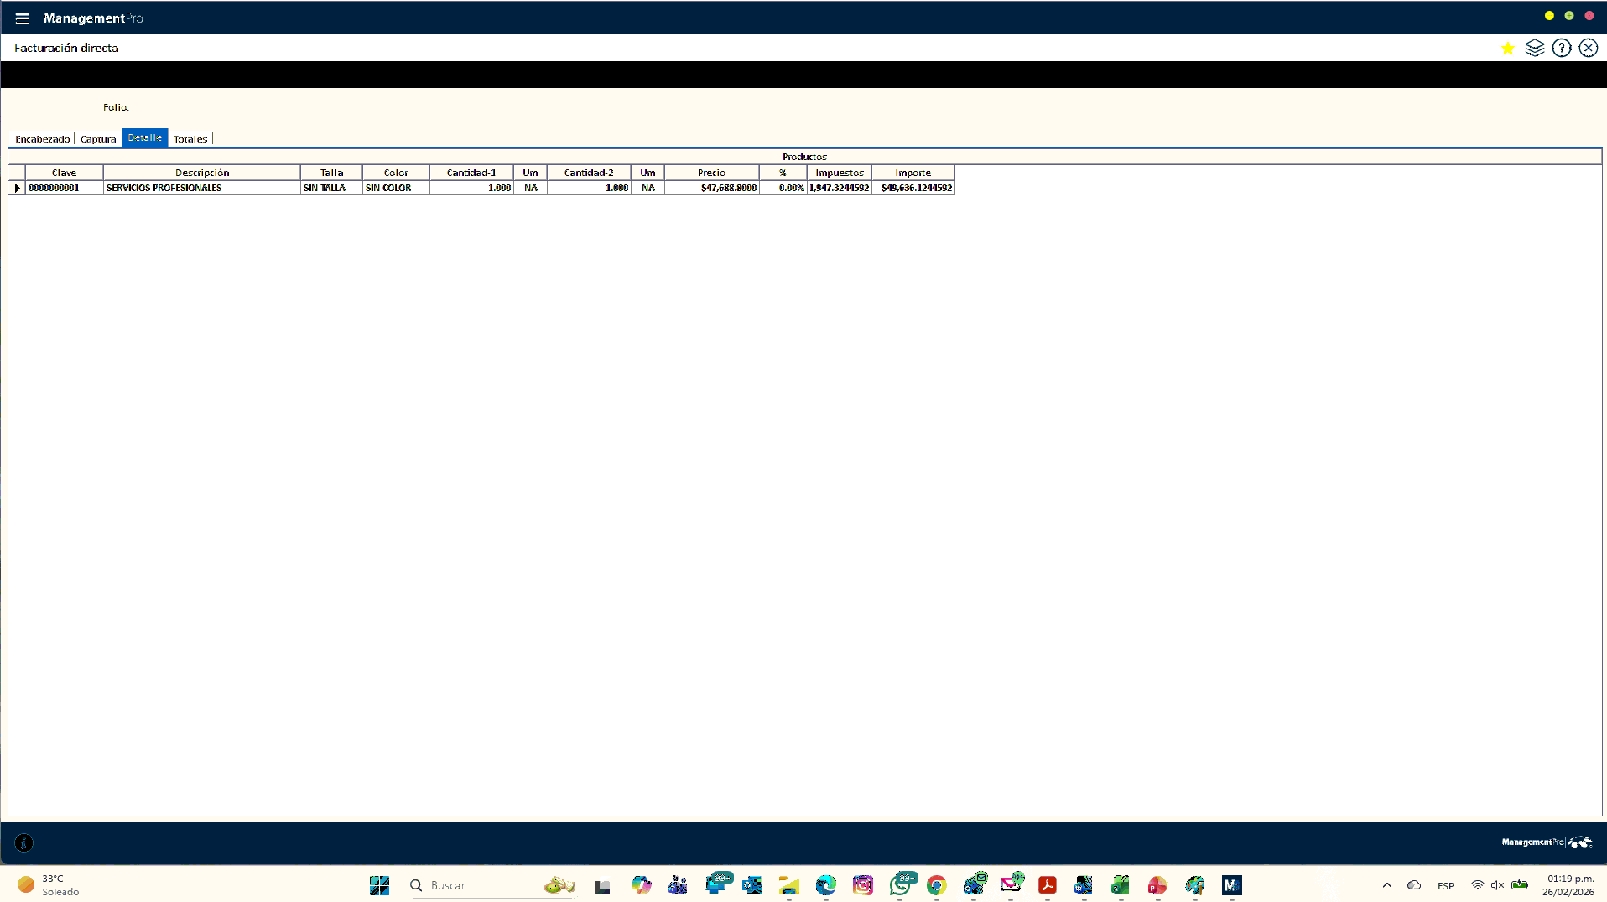The image size is (1607, 902).
Task: Click the Descripción column header
Action: click(x=201, y=173)
